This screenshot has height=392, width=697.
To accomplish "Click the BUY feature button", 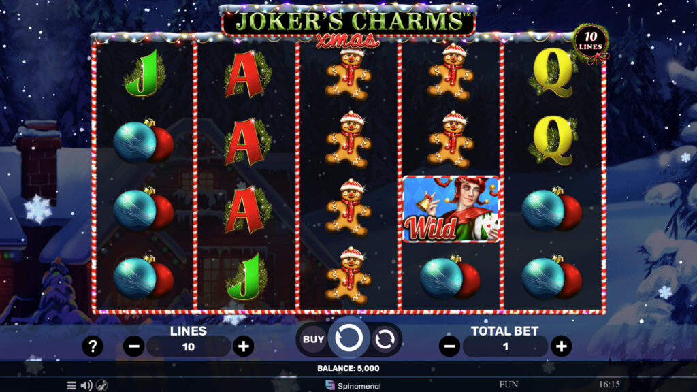I will click(313, 339).
